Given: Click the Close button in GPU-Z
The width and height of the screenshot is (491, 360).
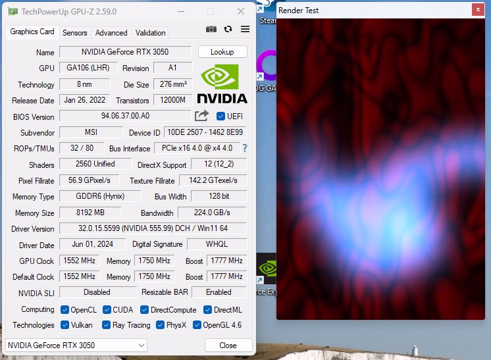Looking at the screenshot, I should [x=228, y=346].
